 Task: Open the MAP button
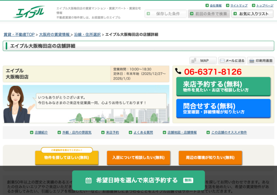pos(203,60)
